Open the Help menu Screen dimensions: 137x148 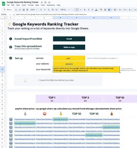(59, 5)
